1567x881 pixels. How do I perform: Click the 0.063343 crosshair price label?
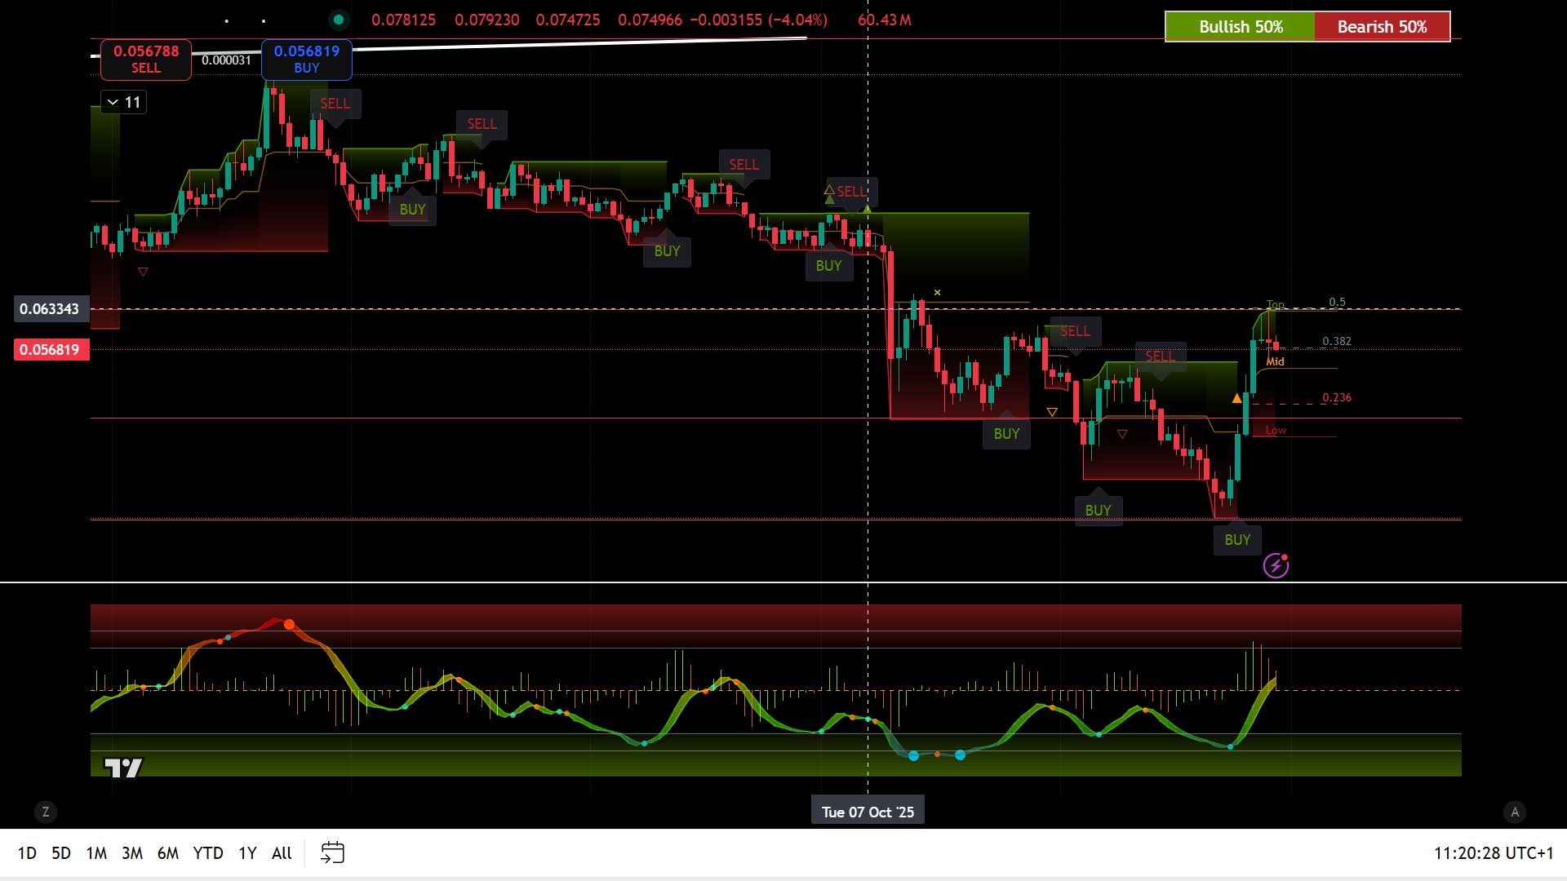coord(50,309)
